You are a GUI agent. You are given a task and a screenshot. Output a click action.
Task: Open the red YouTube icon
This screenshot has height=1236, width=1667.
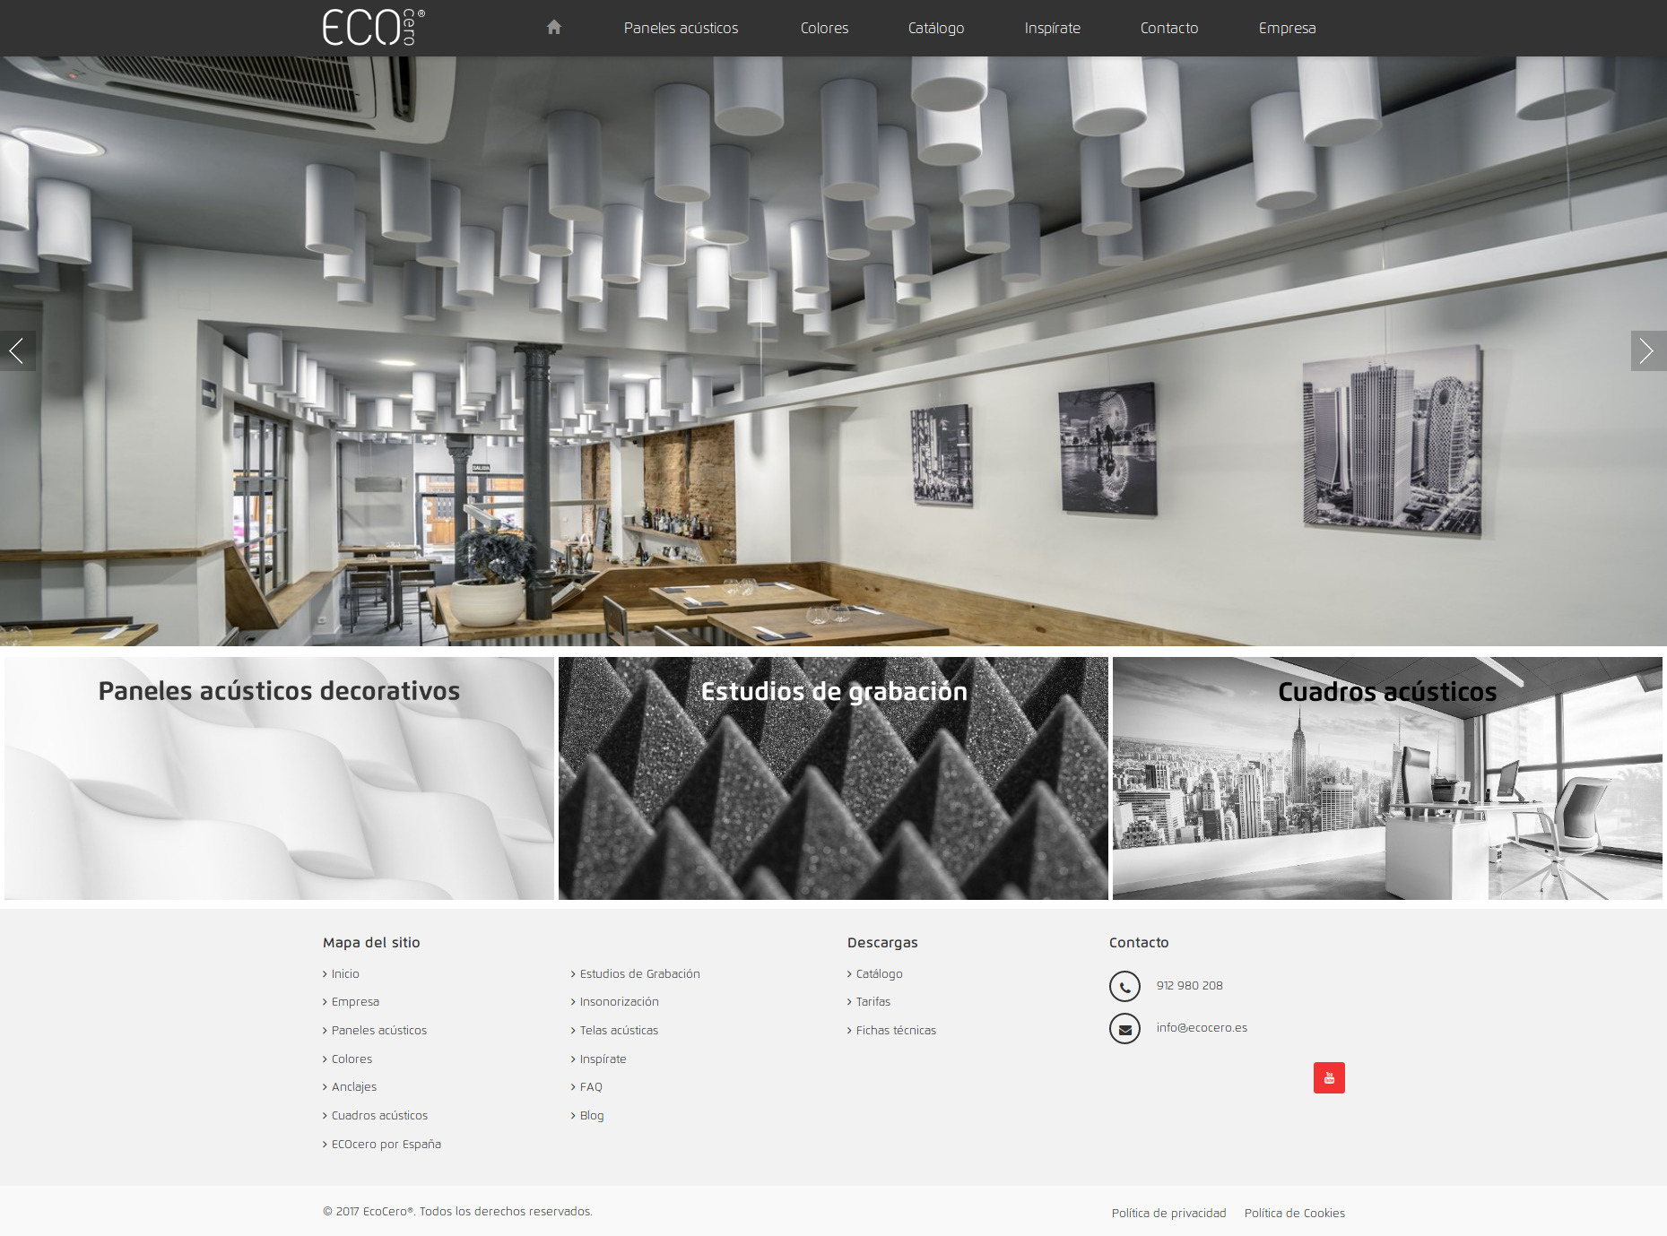coord(1328,1077)
